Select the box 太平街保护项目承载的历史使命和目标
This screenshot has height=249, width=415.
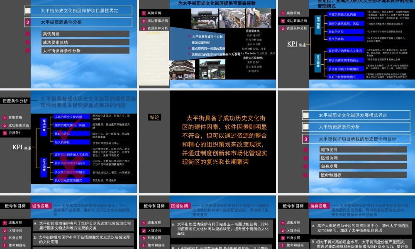(x=356, y=139)
